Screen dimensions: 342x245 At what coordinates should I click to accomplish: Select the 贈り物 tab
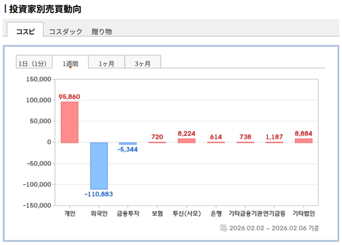tap(101, 31)
